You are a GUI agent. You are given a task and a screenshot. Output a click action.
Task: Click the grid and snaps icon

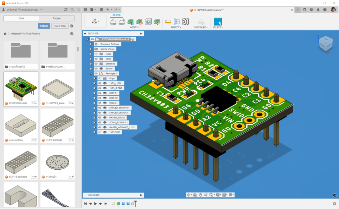[224, 195]
